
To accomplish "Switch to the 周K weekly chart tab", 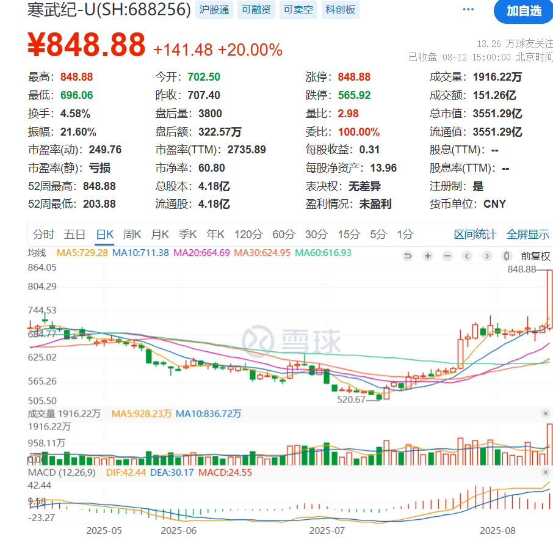I will point(132,234).
